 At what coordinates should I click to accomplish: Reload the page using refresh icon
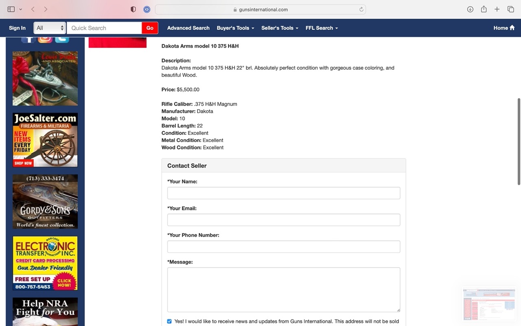(361, 9)
